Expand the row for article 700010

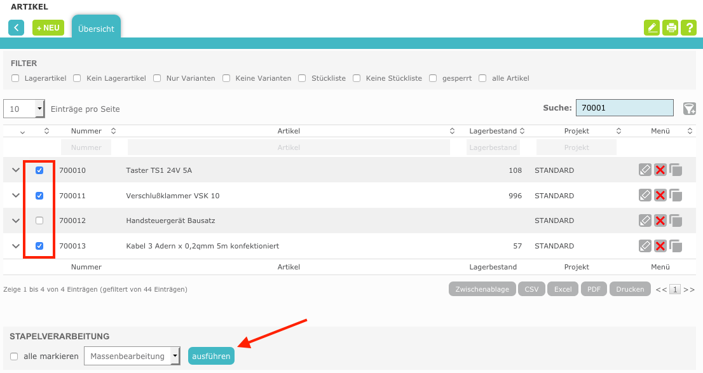coord(16,170)
